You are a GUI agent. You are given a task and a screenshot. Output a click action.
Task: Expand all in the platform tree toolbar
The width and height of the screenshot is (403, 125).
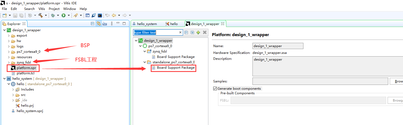point(192,32)
